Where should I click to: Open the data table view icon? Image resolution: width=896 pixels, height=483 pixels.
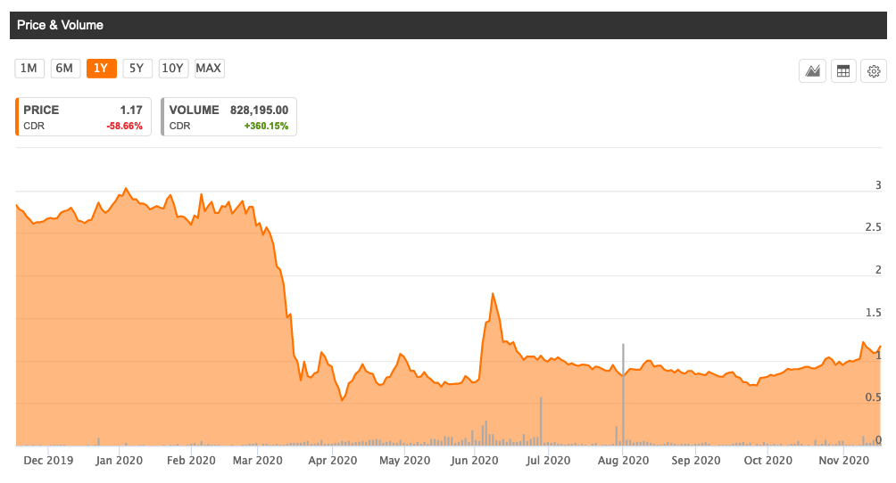(842, 70)
